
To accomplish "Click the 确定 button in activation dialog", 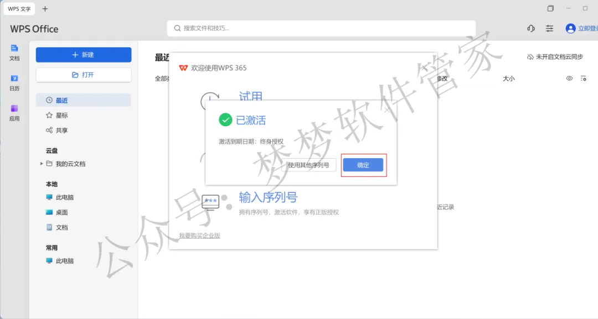I will click(363, 165).
